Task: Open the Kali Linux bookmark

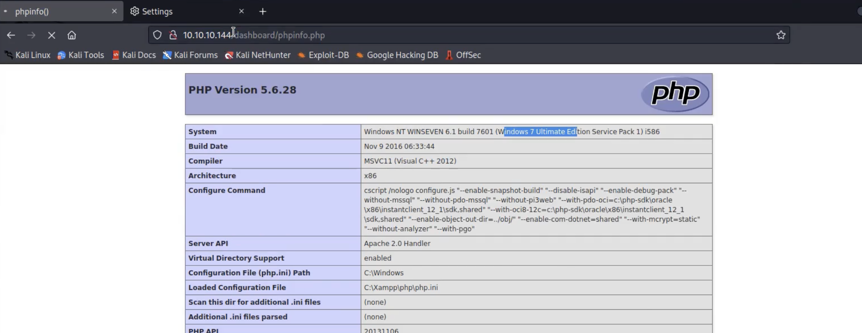Action: 28,55
